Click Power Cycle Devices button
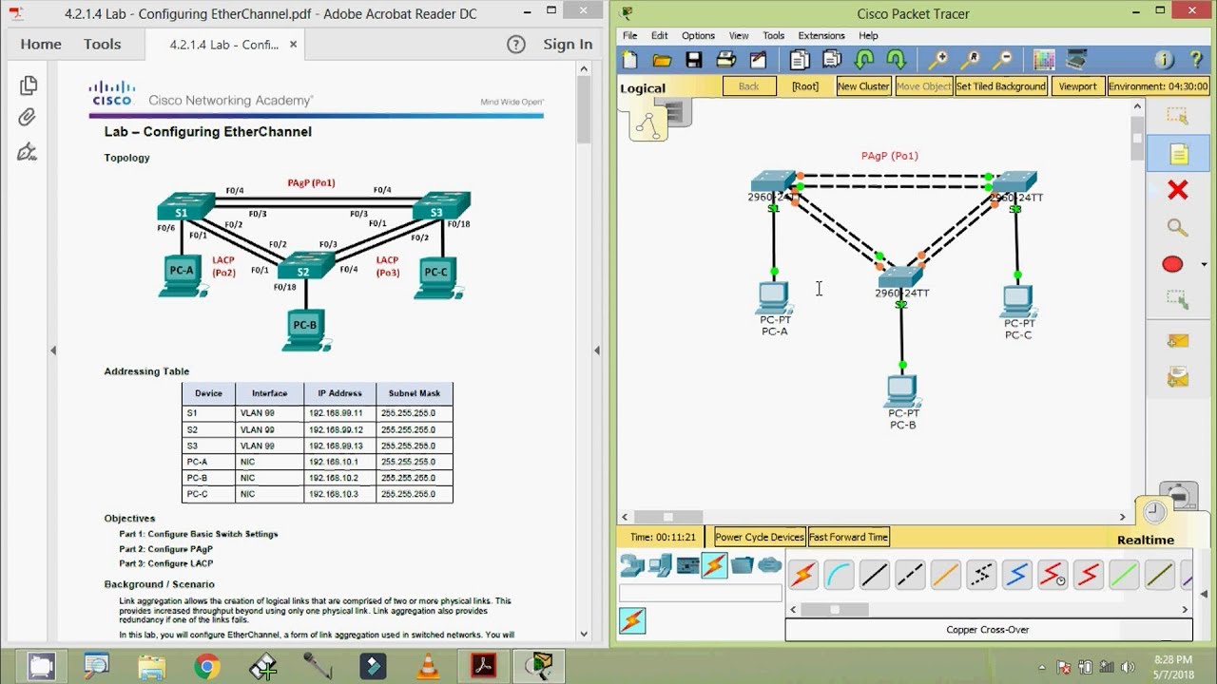 point(760,537)
